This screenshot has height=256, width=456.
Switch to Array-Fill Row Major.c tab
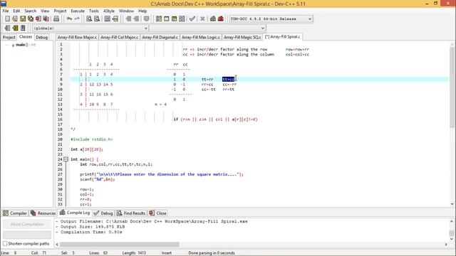77,37
